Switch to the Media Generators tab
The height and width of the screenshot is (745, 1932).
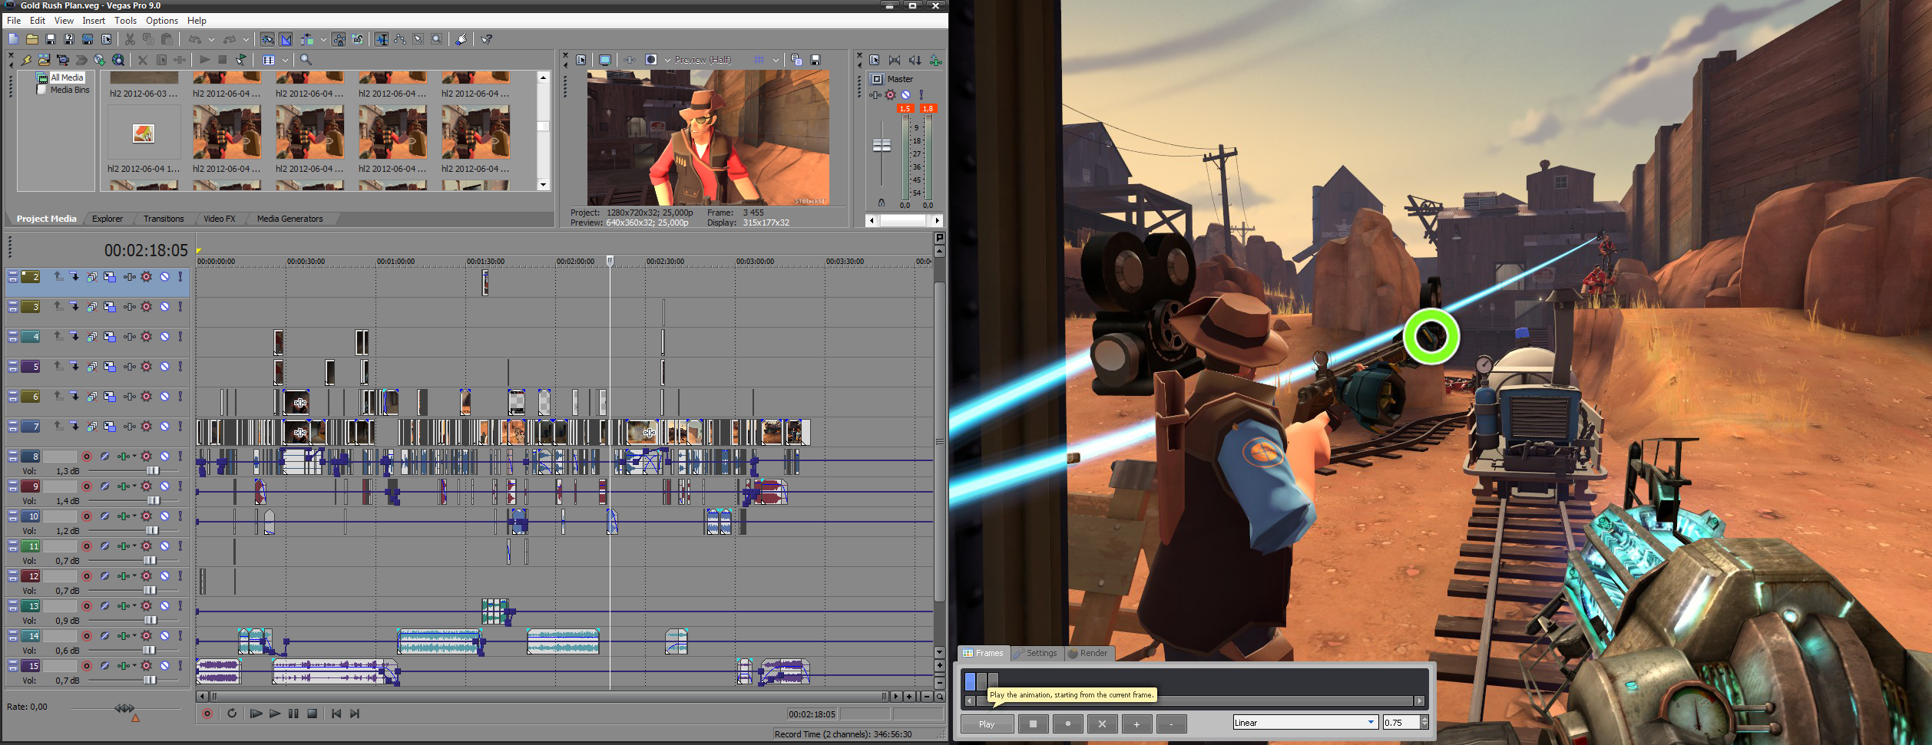point(289,219)
